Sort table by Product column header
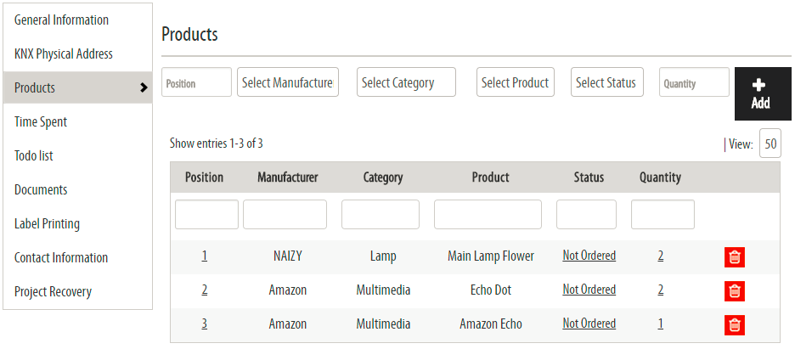 [490, 177]
